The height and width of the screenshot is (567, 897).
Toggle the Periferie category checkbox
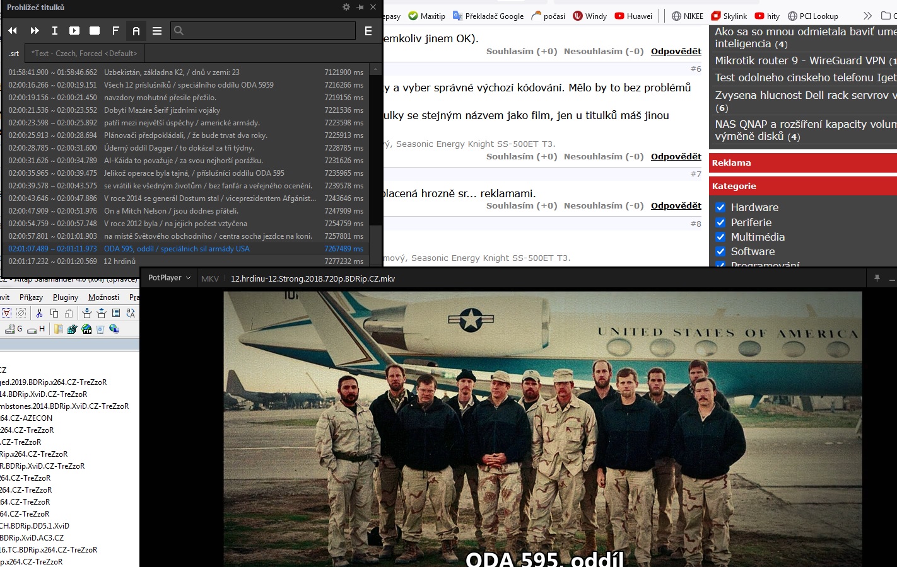[720, 222]
